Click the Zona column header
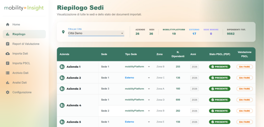 coord(159,54)
